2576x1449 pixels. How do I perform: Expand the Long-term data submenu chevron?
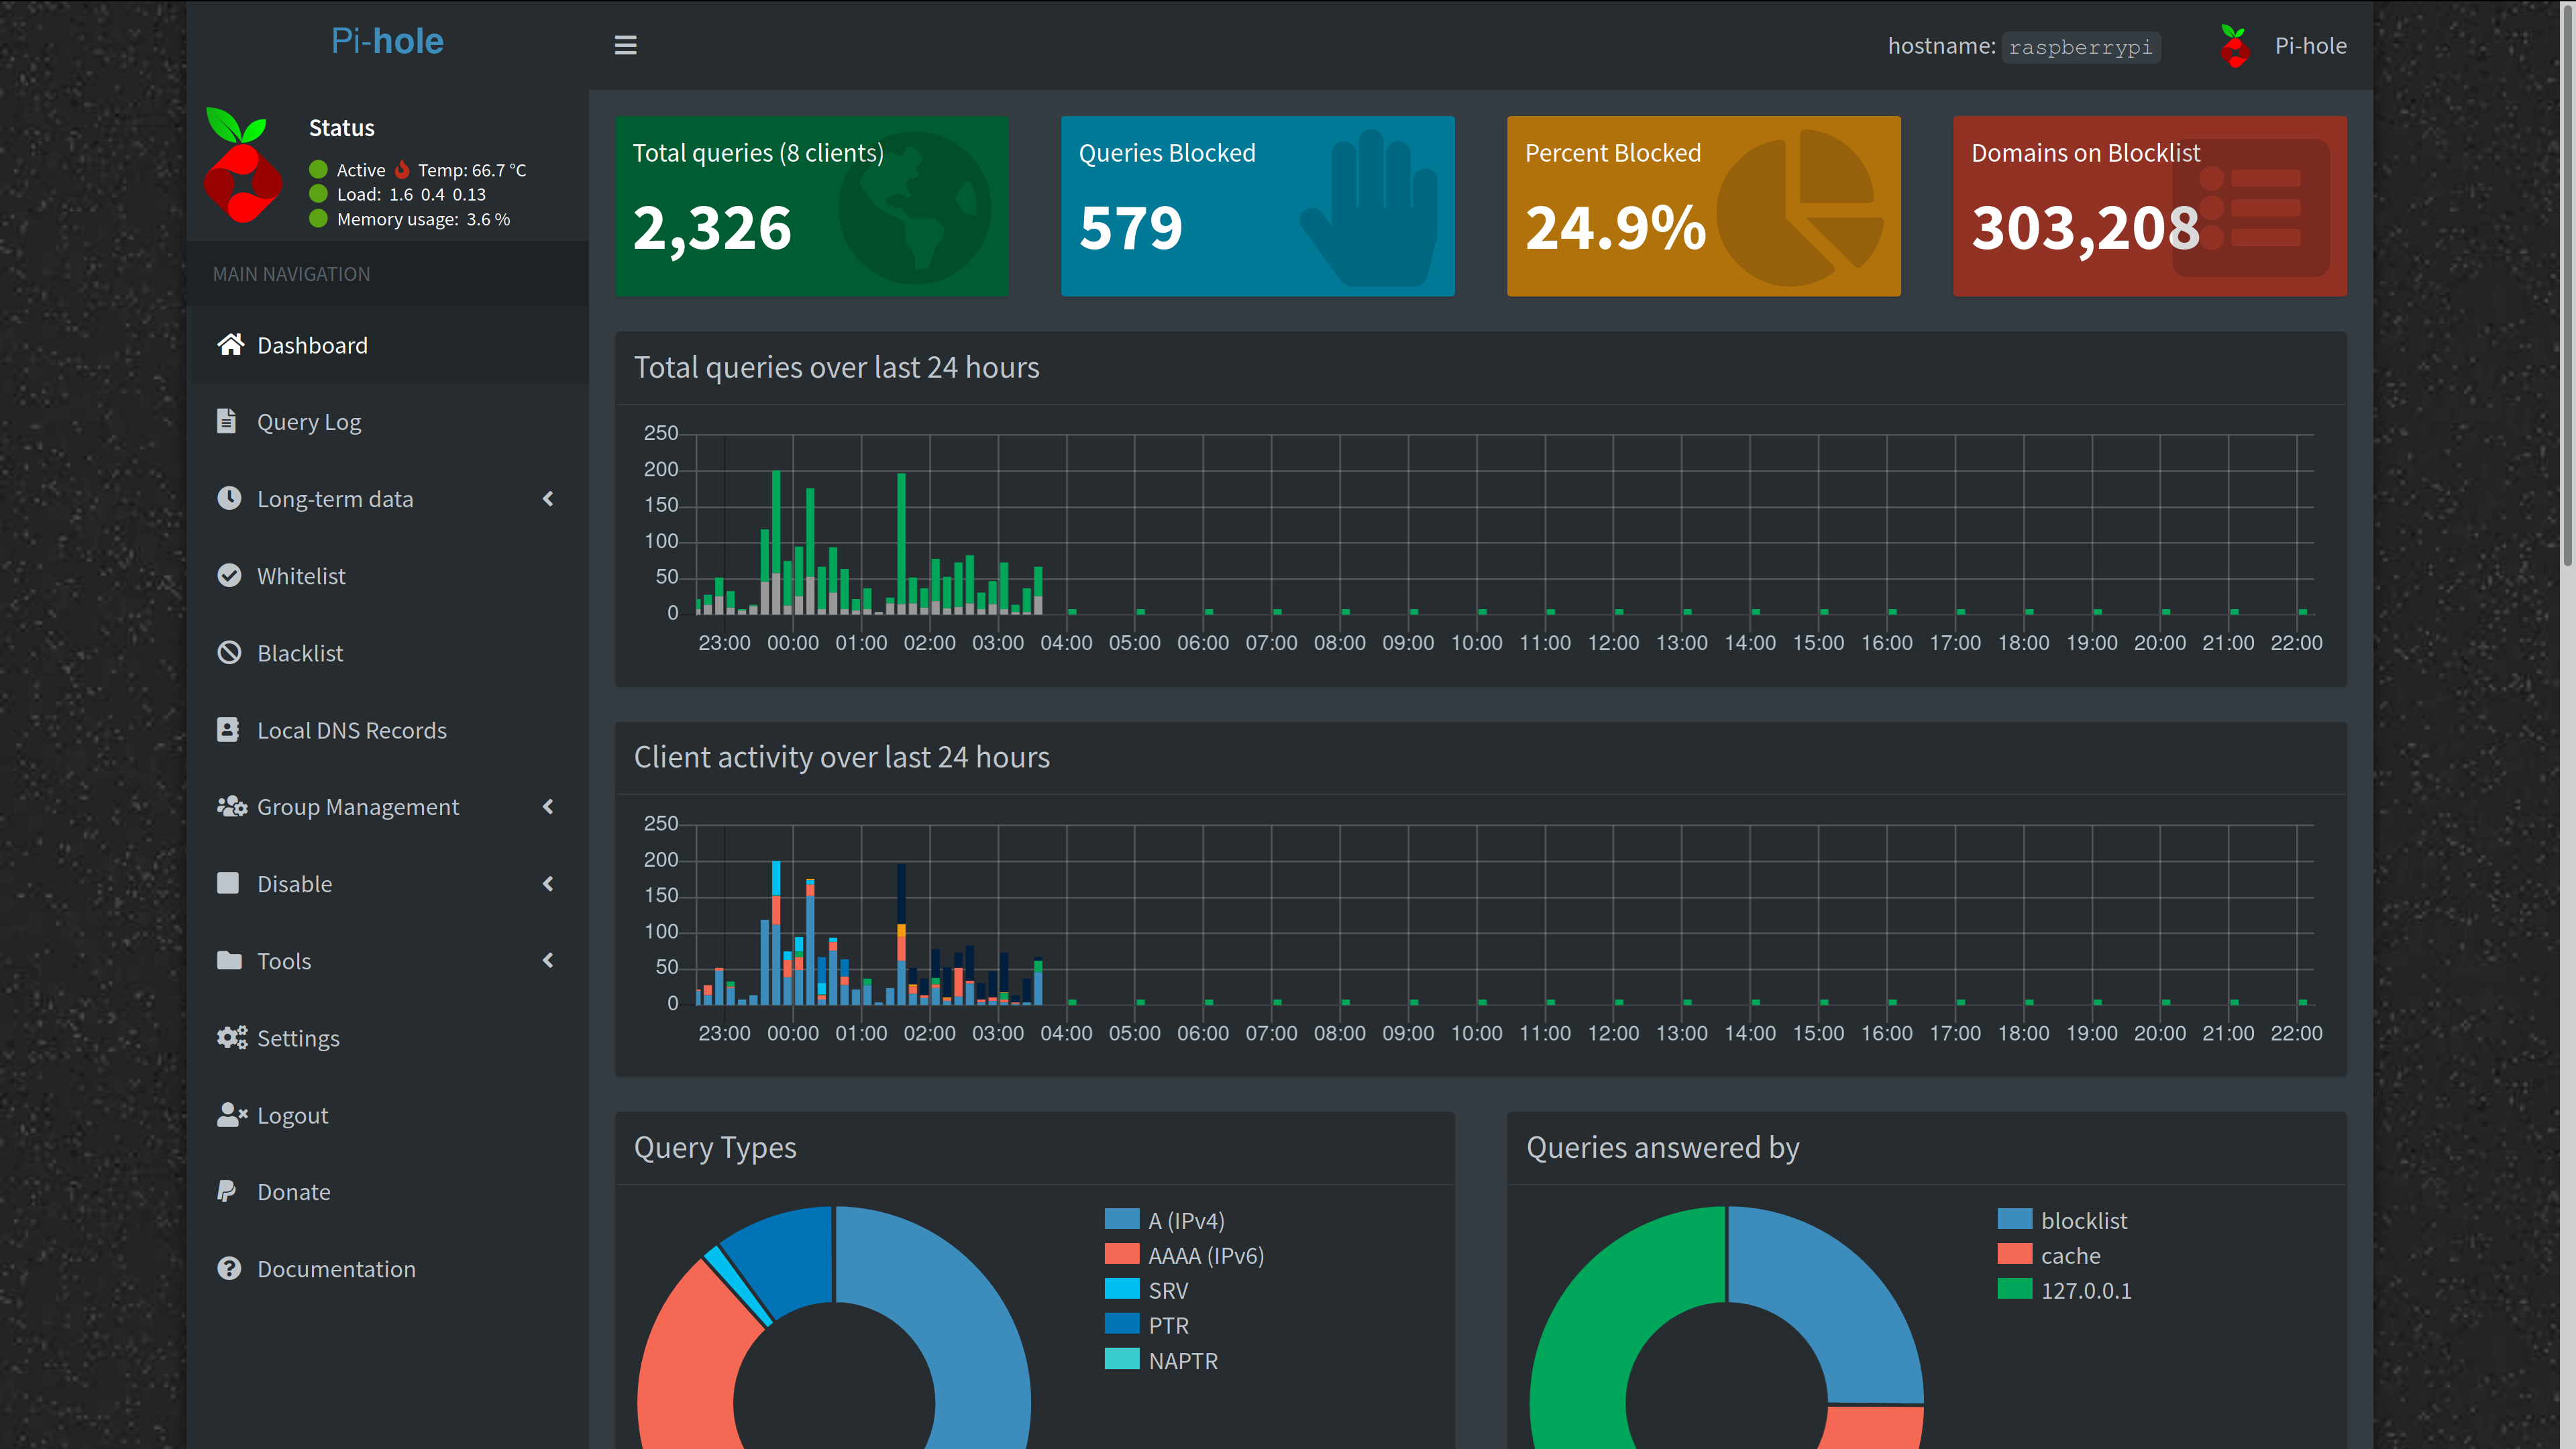[x=548, y=498]
